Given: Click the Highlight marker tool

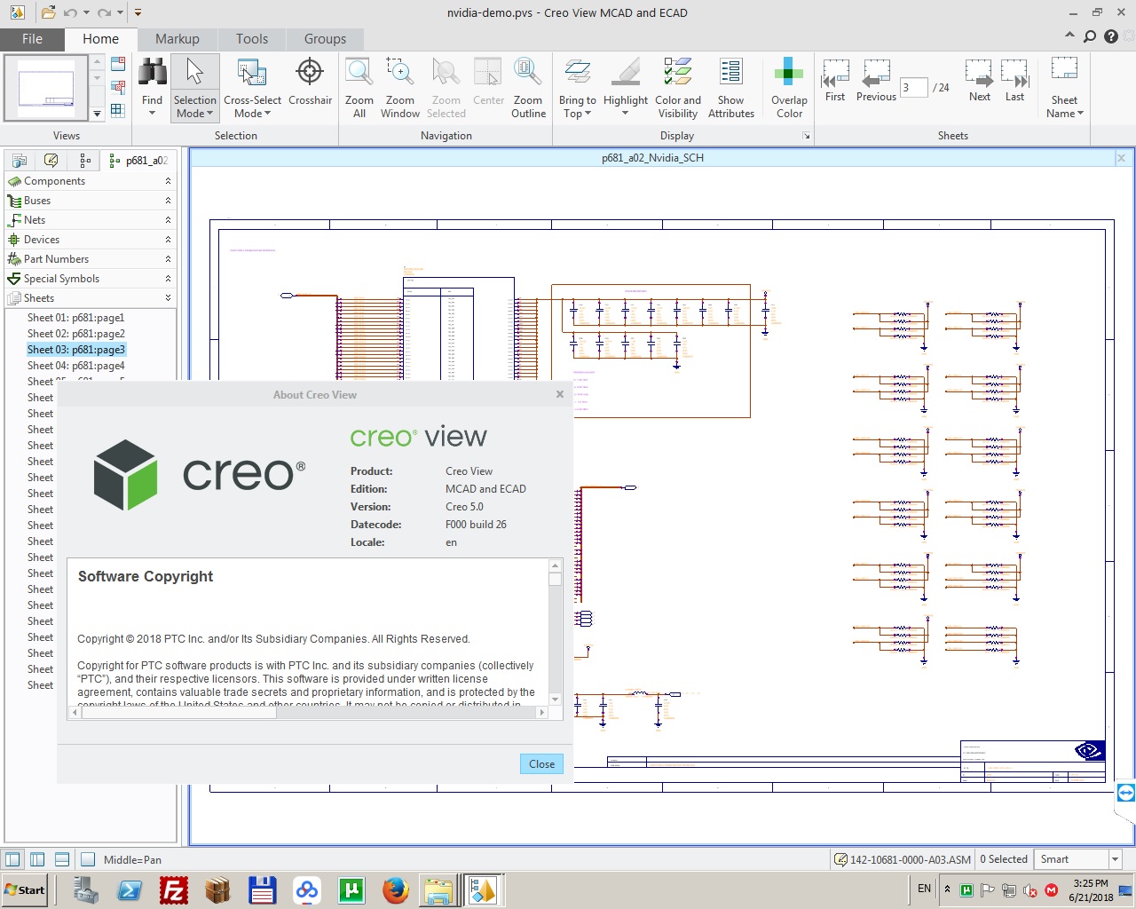Looking at the screenshot, I should pyautogui.click(x=626, y=73).
